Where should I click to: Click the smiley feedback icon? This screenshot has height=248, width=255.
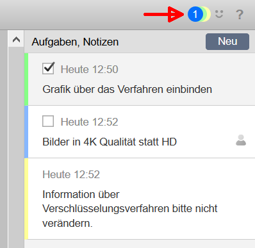click(x=219, y=14)
